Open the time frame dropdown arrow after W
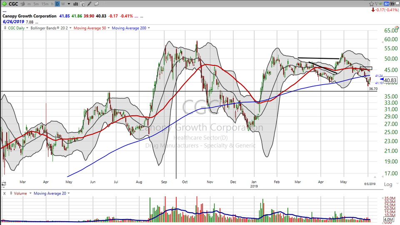Screen dimensions: 400x225 pyautogui.click(x=69, y=4)
